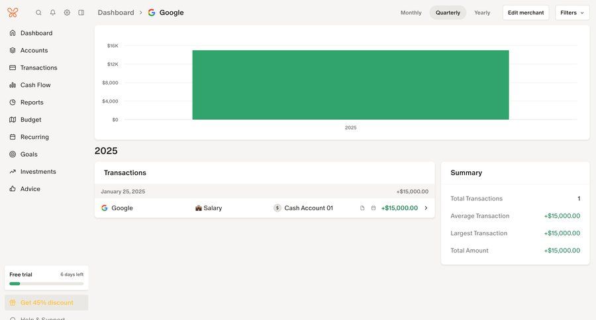Click the Google logo in breadcrumb
Viewport: 596px width, 320px height.
click(x=152, y=13)
